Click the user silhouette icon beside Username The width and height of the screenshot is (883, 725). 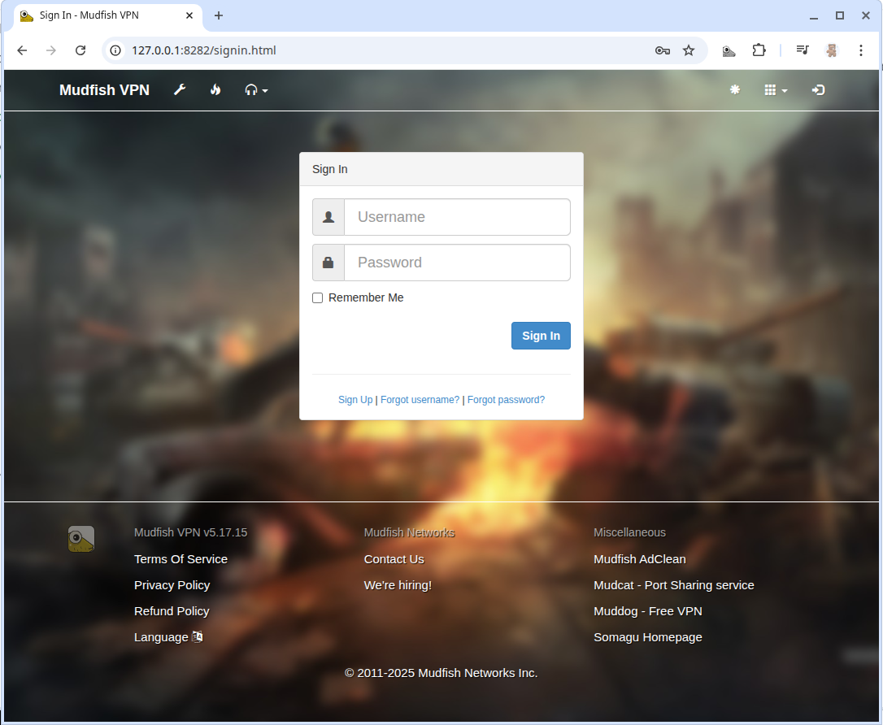pos(328,217)
